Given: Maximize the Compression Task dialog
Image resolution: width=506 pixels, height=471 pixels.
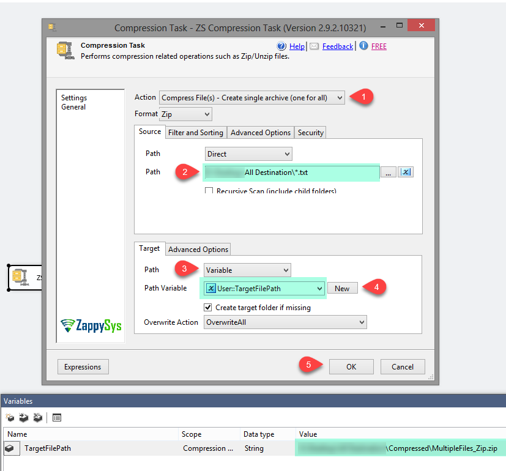Looking at the screenshot, I should 400,26.
